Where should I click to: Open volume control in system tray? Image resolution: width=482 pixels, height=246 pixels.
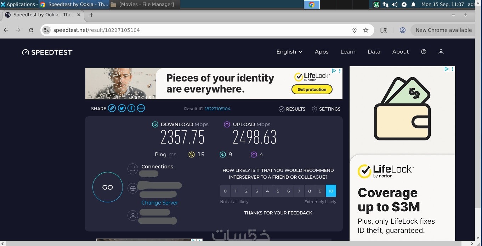tap(395, 5)
